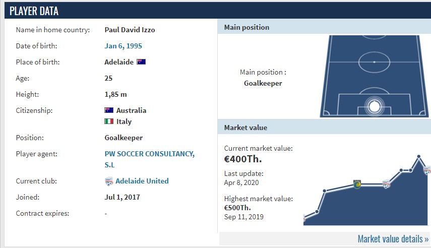Click the Central Coast Mariners crest on chart

click(357, 184)
